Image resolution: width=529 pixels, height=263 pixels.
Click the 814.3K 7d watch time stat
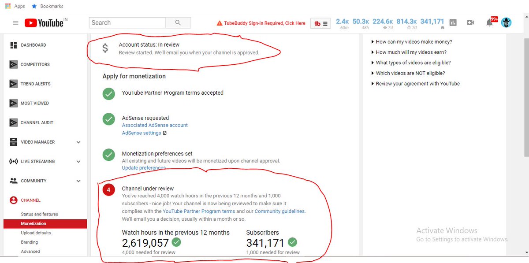(406, 23)
